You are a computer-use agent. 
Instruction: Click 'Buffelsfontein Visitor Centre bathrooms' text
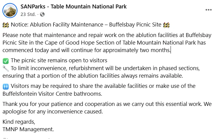coord(52,94)
